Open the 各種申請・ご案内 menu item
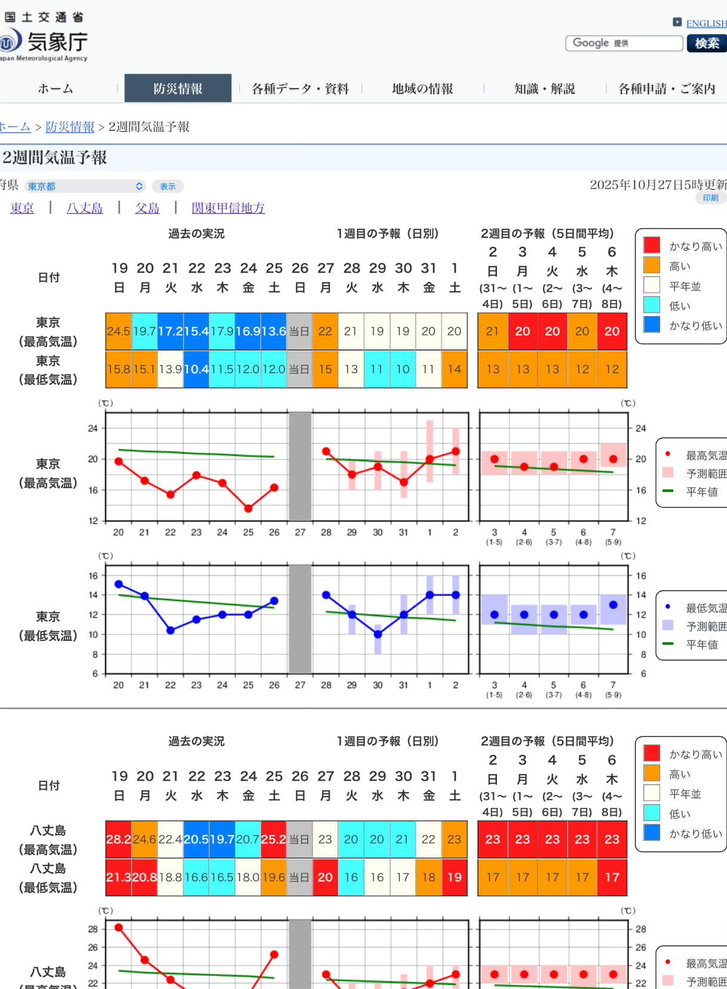 click(666, 89)
